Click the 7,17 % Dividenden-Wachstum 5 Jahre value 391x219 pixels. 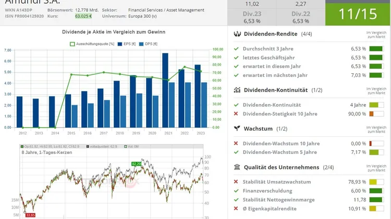pyautogui.click(x=358, y=152)
